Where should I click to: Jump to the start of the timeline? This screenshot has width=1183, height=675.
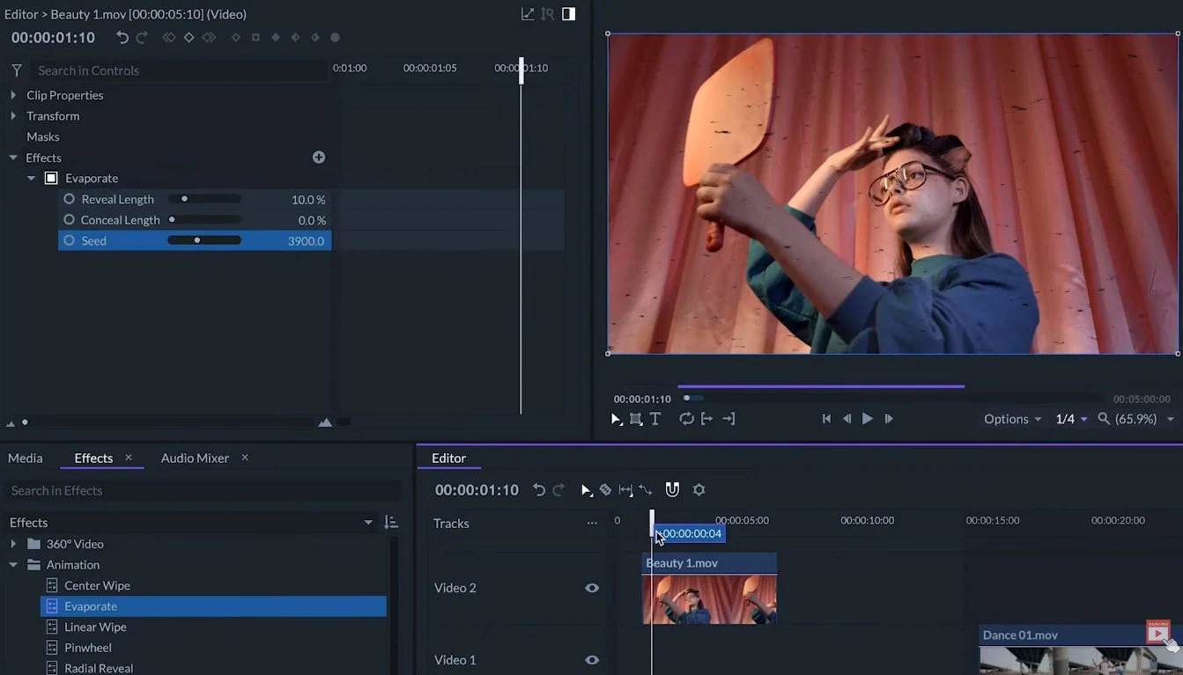click(826, 419)
